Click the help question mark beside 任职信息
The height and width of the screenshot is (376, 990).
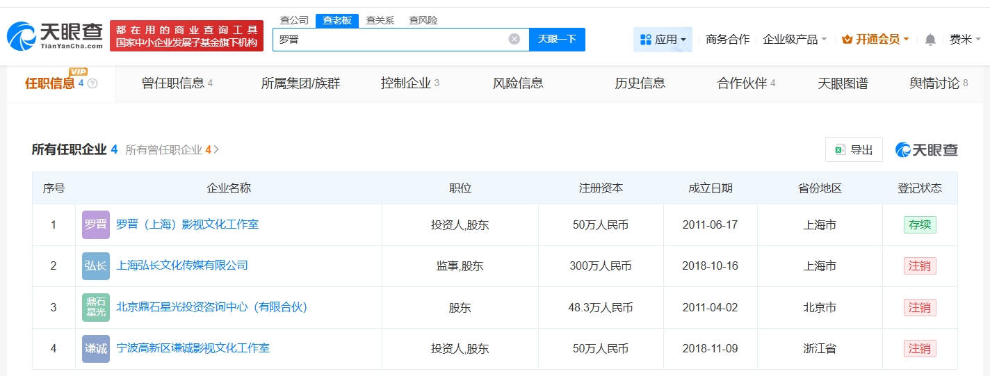coord(92,83)
